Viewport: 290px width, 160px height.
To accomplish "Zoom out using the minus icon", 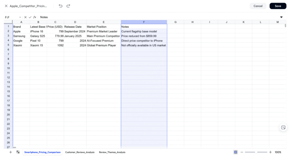I will pos(242,152).
